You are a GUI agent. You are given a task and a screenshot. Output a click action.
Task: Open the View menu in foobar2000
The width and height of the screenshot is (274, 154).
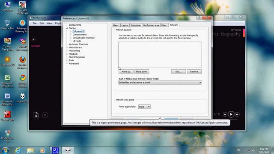[x=50, y=23]
